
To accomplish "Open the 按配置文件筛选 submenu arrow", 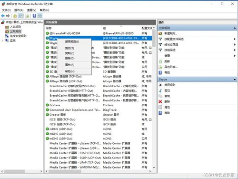I will 235,39.
